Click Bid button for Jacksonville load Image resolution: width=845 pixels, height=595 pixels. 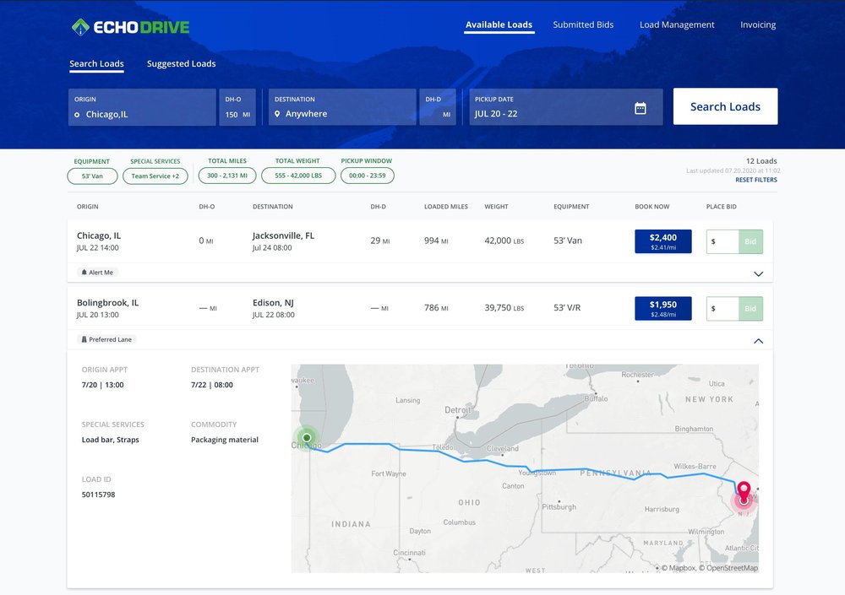[x=750, y=241]
